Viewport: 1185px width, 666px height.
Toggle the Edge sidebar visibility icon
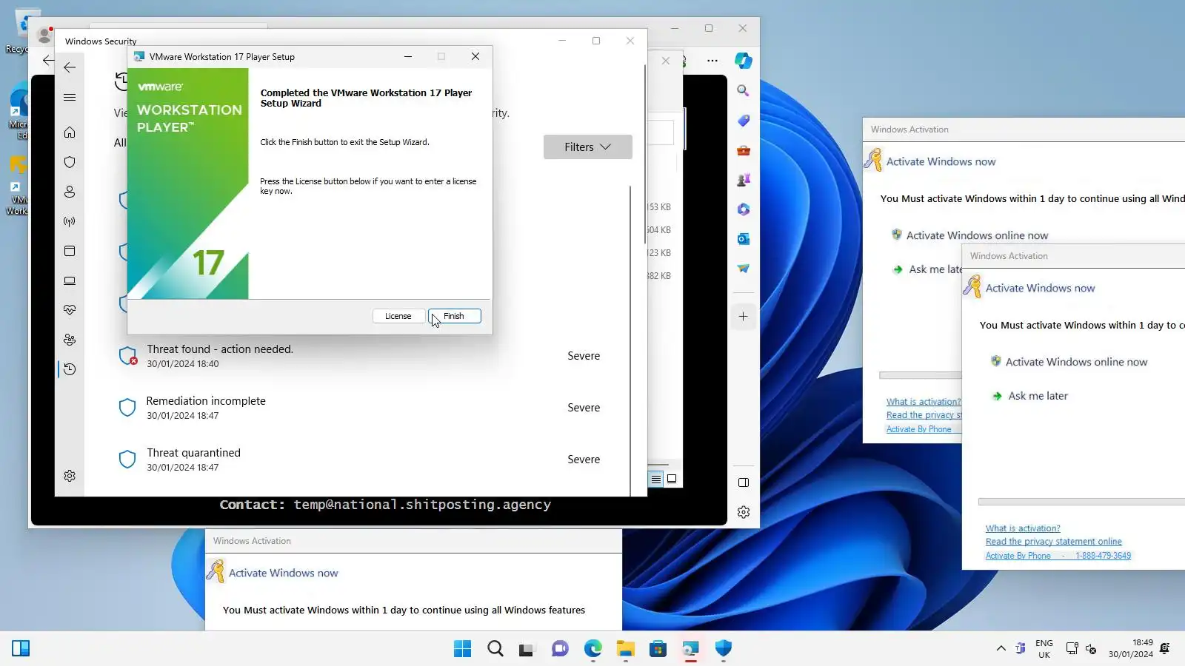coord(744,482)
